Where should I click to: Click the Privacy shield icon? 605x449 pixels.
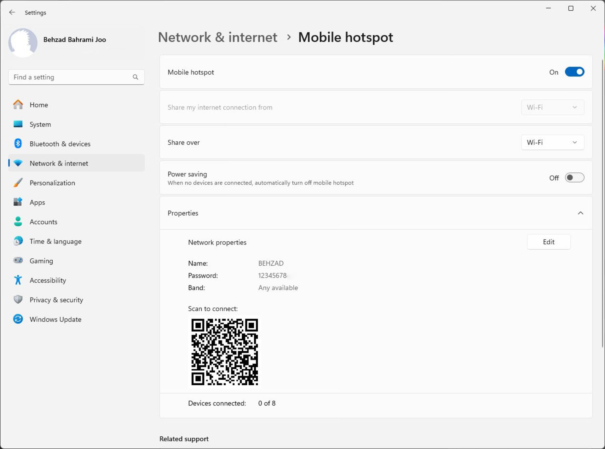point(18,299)
